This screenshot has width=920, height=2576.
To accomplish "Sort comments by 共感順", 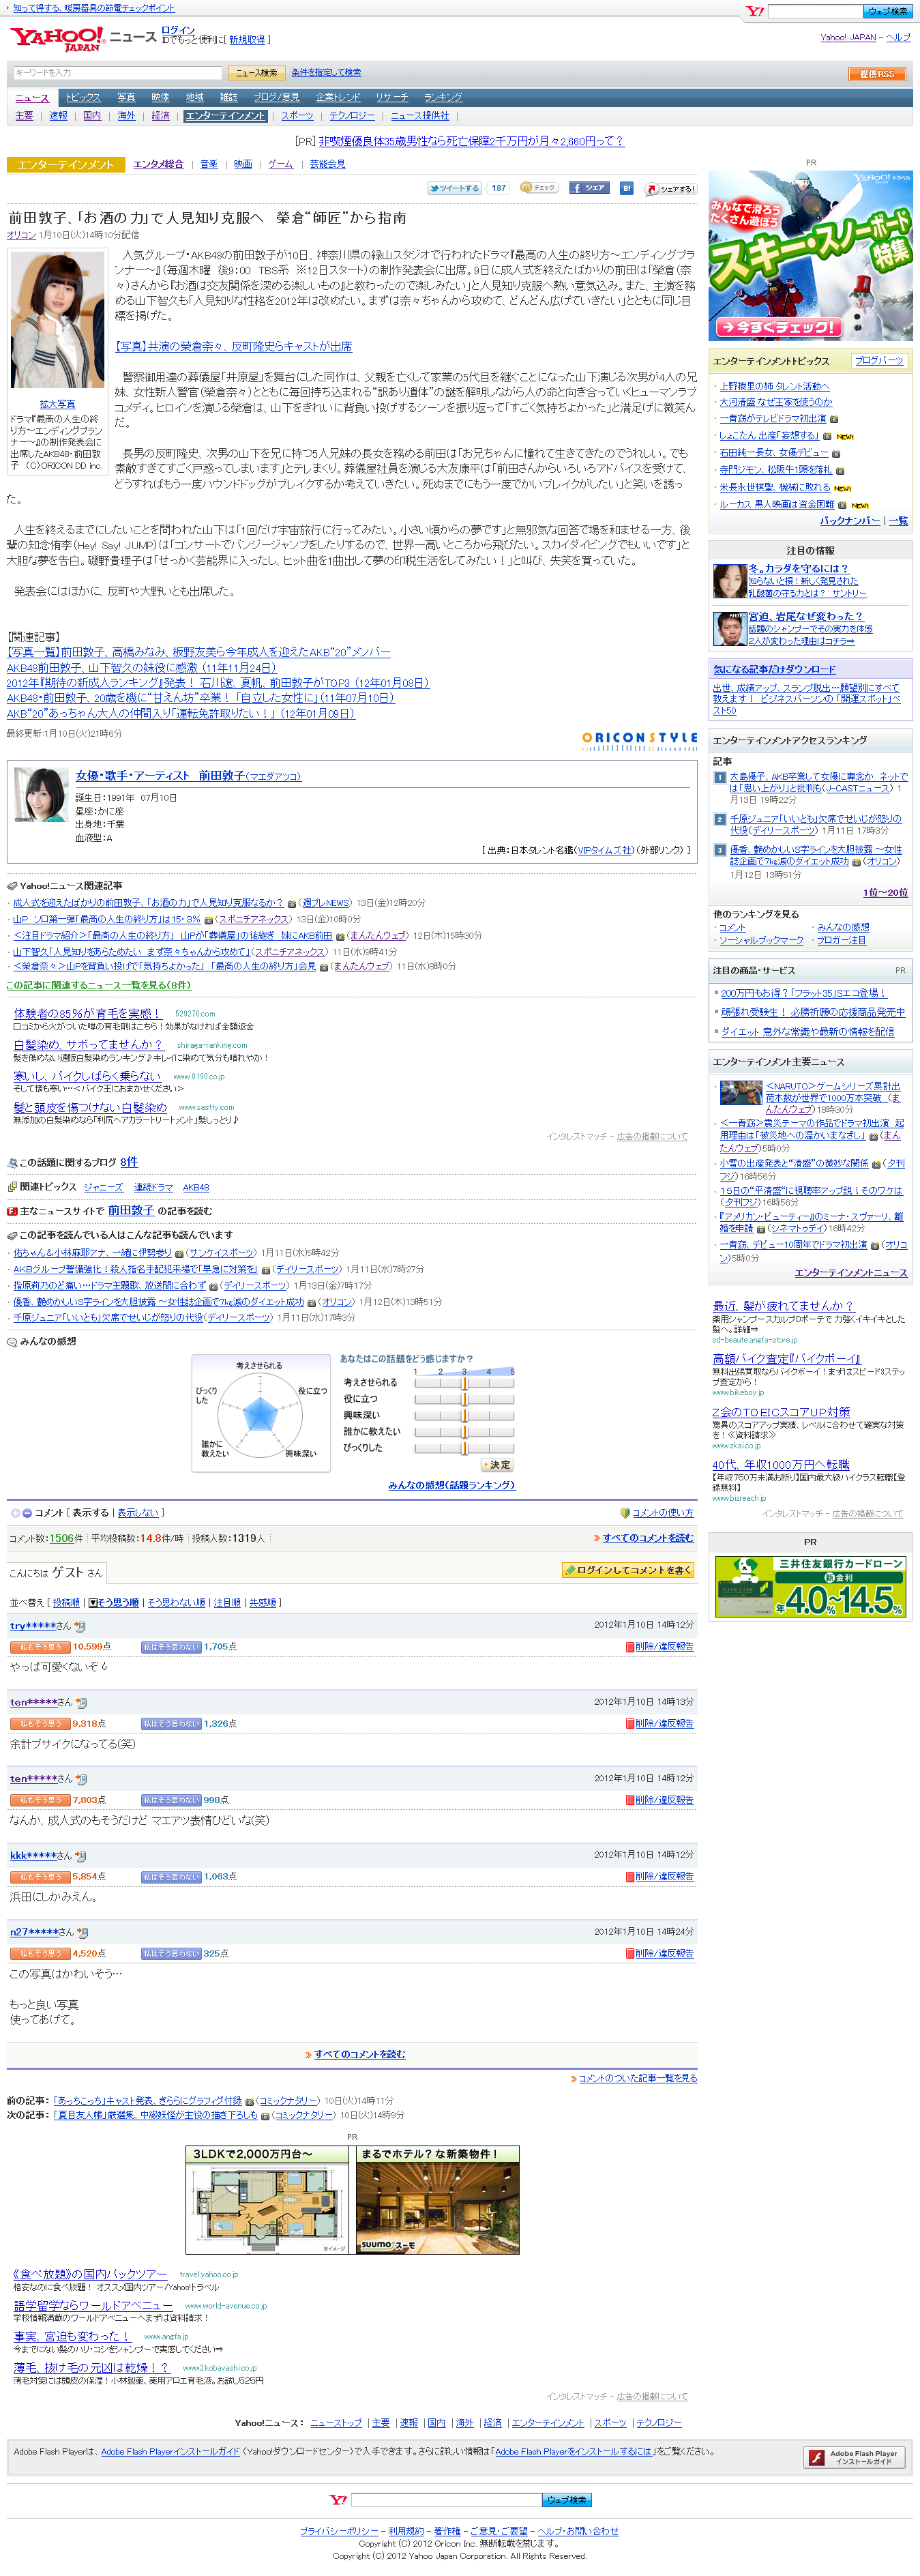I will pyautogui.click(x=262, y=1602).
